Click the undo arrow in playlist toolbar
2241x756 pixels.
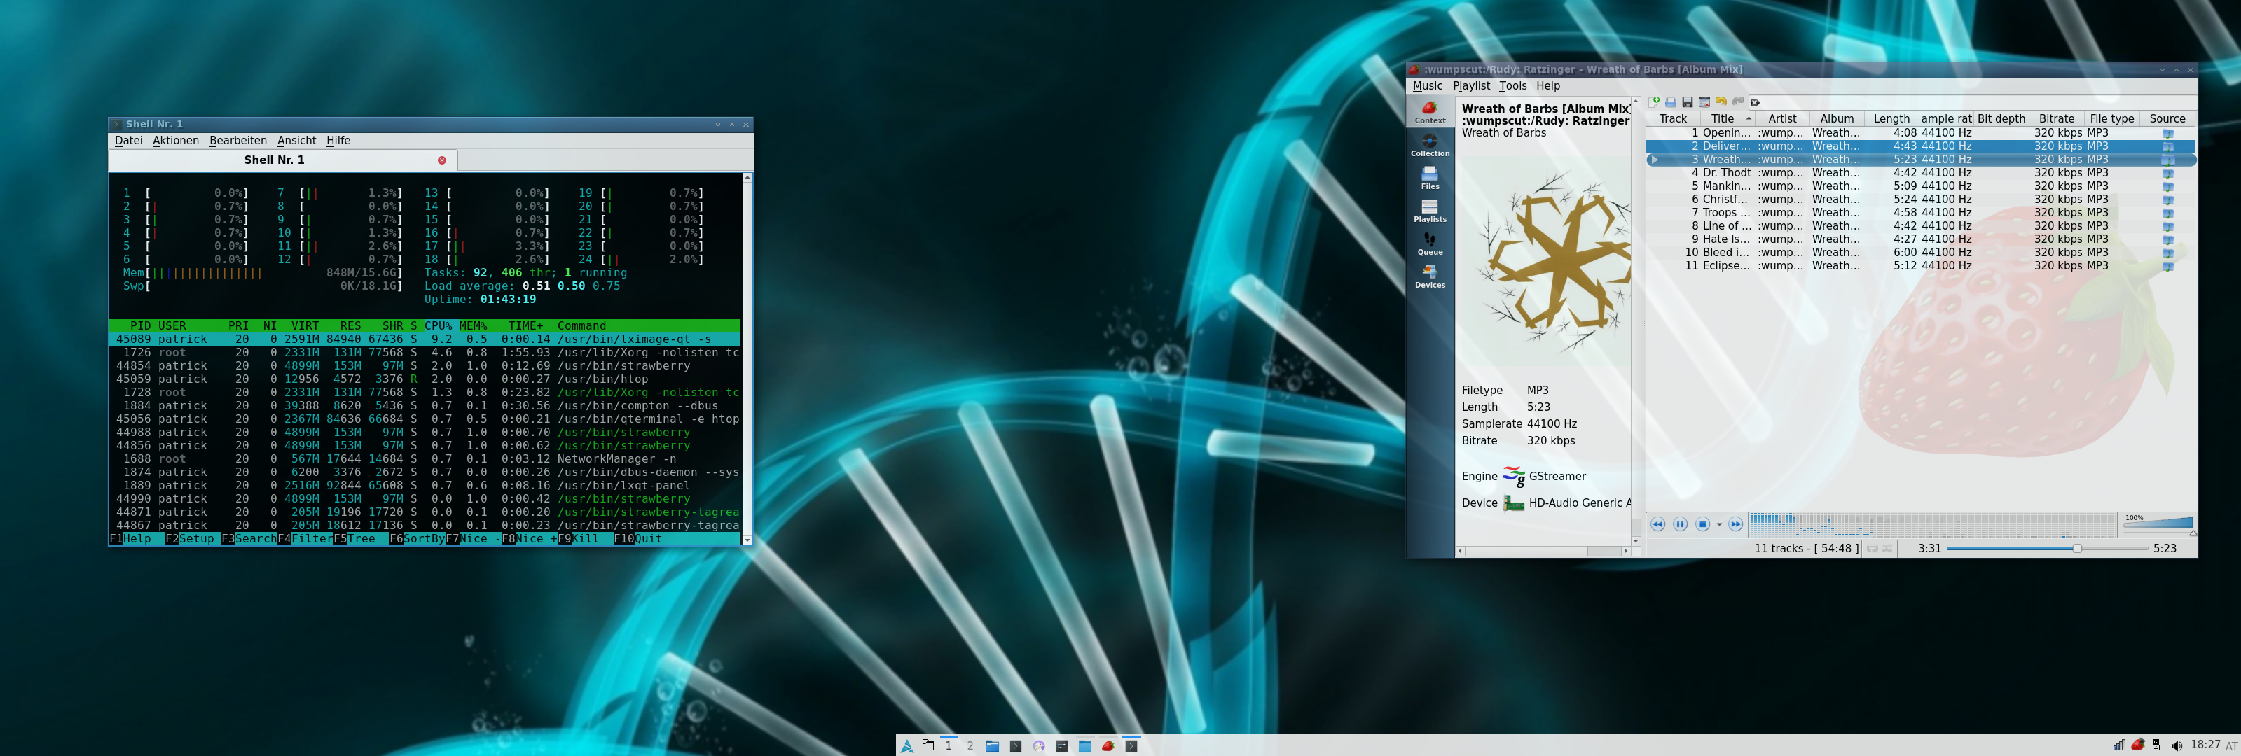1721,102
